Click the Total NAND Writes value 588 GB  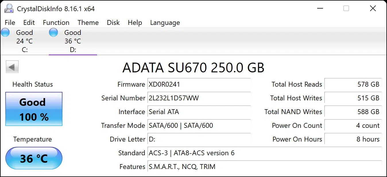click(353, 112)
